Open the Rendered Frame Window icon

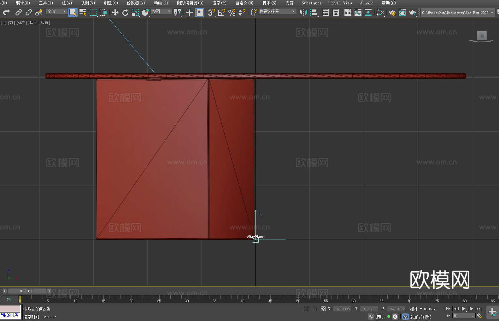tap(402, 12)
